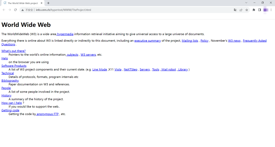Open the Chrome three-dot menu

(x=271, y=10)
